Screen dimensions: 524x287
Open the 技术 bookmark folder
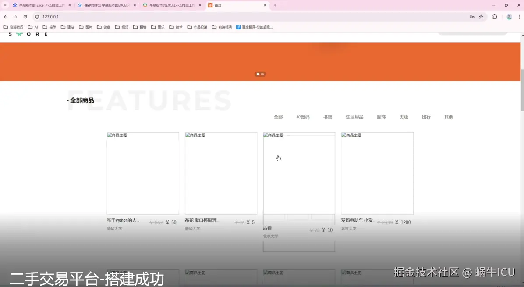[x=176, y=27]
